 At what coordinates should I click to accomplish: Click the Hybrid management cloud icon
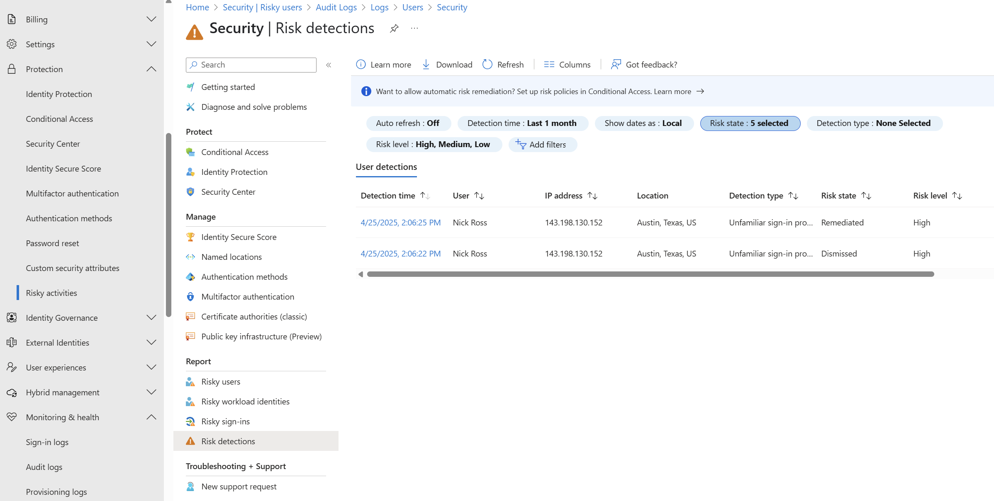(x=12, y=392)
